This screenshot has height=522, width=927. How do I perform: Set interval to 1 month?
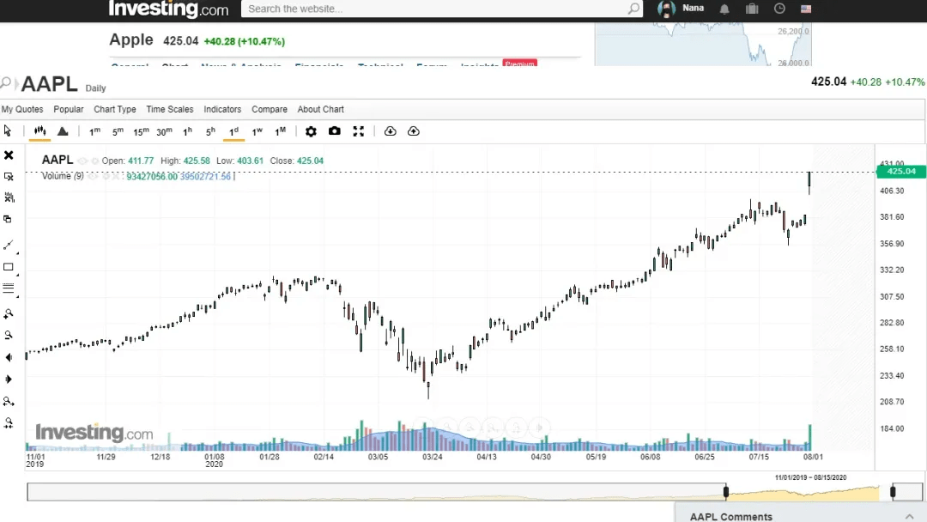coord(280,131)
